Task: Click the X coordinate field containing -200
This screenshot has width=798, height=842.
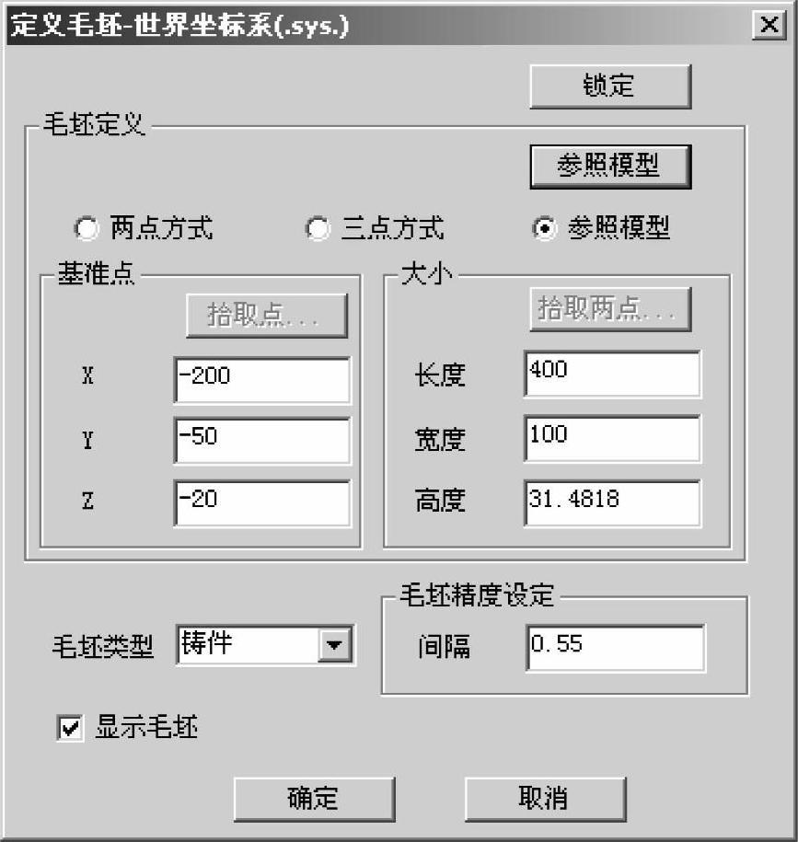Action: click(x=262, y=380)
